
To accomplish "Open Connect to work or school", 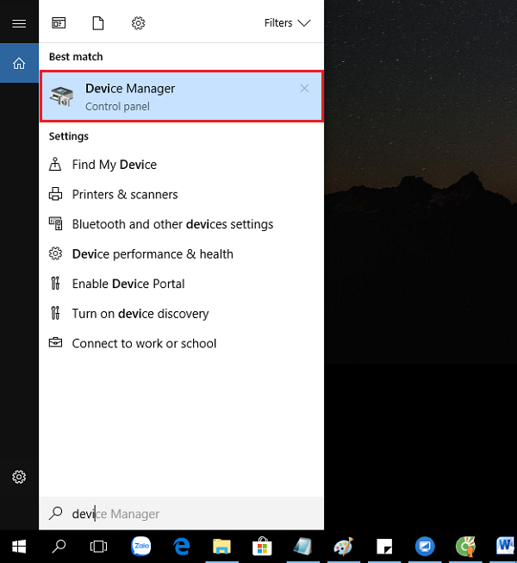I will 144,343.
